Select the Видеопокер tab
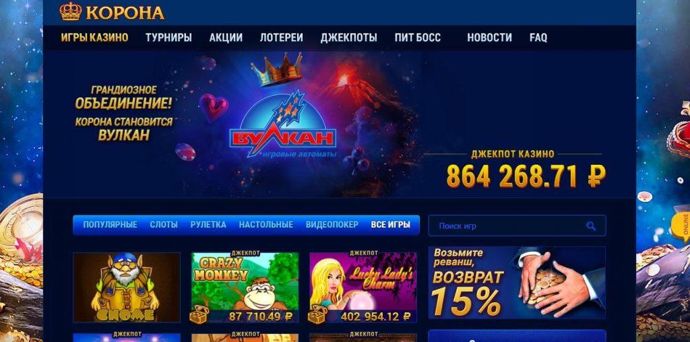This screenshot has height=342, width=690. click(332, 225)
